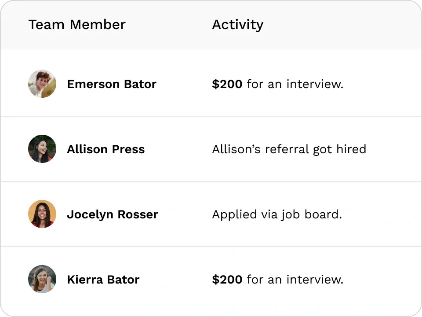Click Kierra's '$200 for an interview' activity

278,280
